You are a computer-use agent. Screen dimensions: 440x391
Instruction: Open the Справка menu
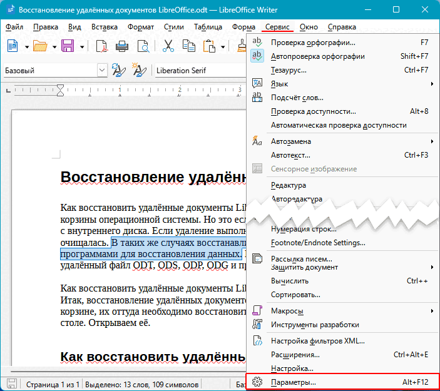pyautogui.click(x=342, y=27)
